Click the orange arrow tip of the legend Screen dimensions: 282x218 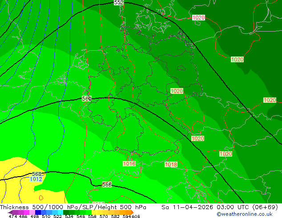coord(133,212)
